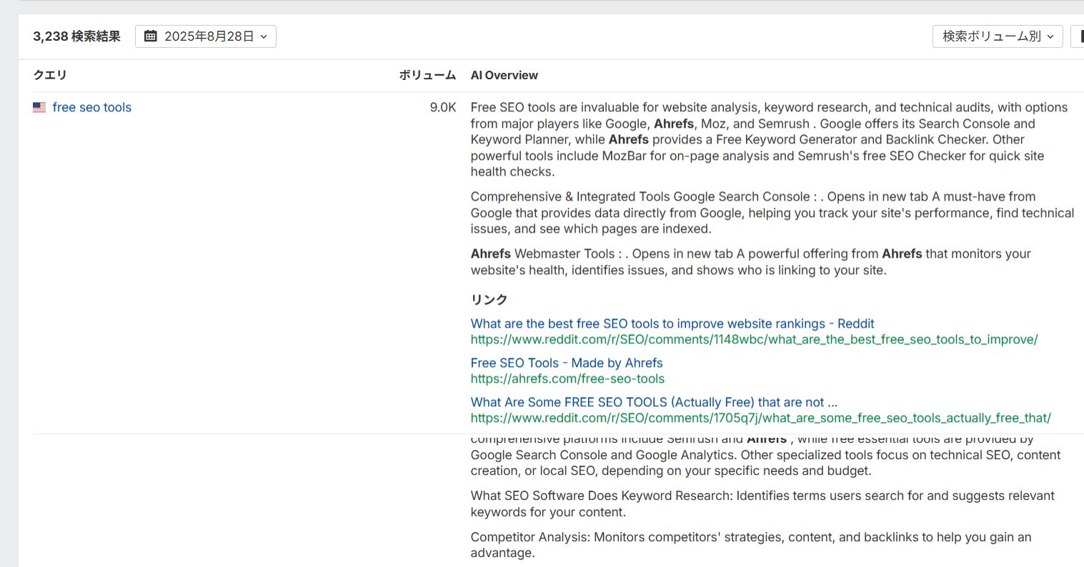Open the '検索ボリューム別' sort dropdown
Image resolution: width=1084 pixels, height=567 pixels.
click(998, 36)
